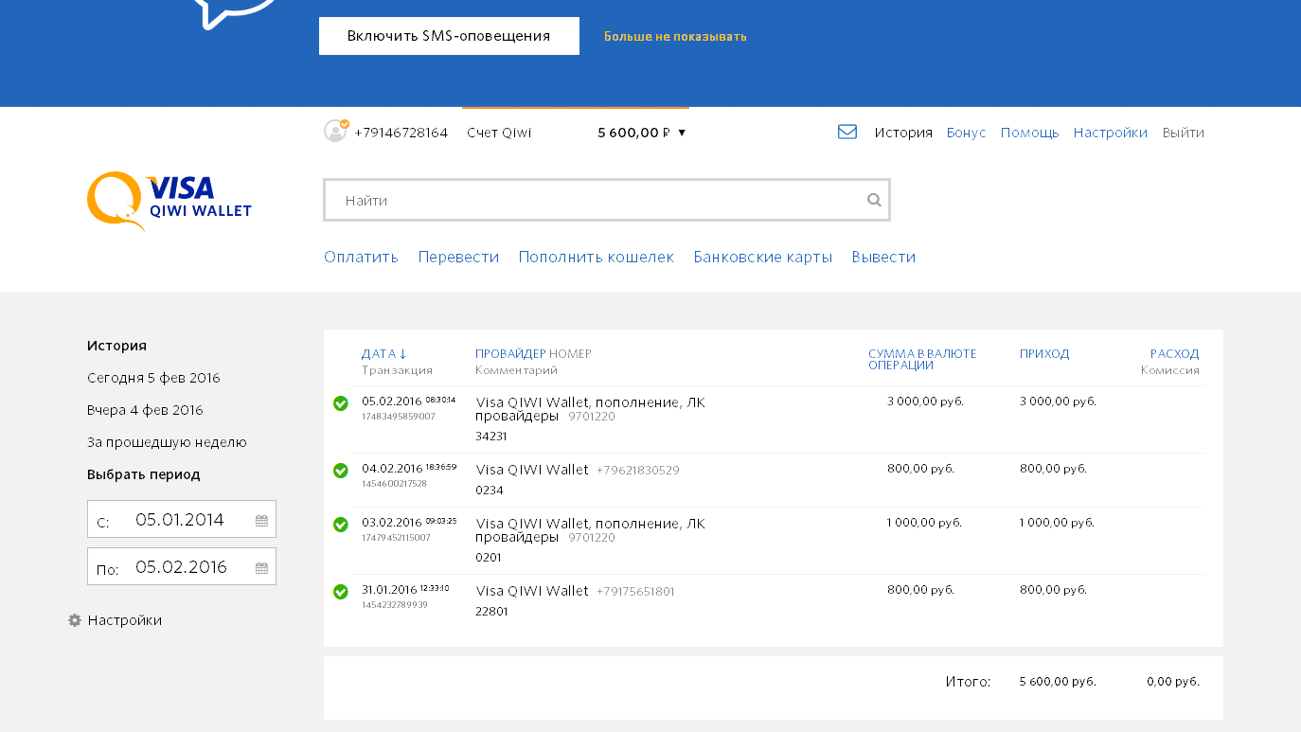Click Итого expense total 0,00 руб.
This screenshot has height=732, width=1301.
pos(1173,682)
